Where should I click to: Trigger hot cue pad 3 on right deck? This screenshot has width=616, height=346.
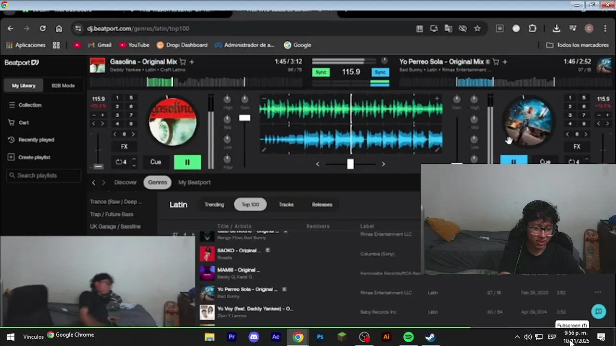[570, 115]
